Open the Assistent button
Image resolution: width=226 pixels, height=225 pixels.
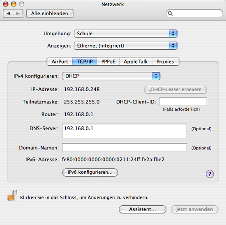point(143,209)
